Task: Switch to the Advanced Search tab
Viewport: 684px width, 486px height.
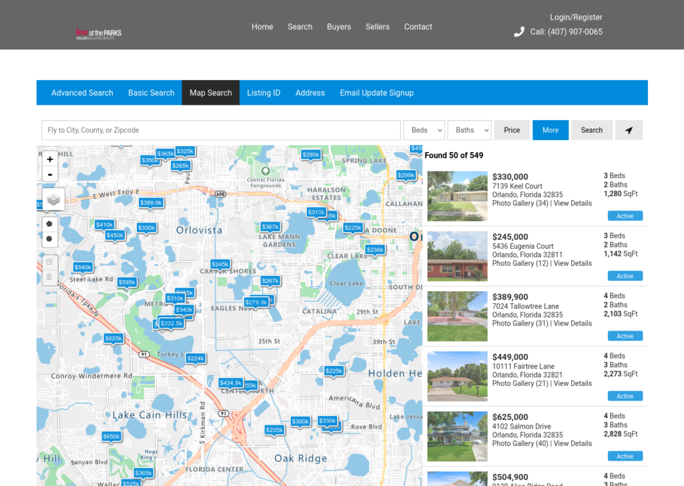Action: [82, 93]
